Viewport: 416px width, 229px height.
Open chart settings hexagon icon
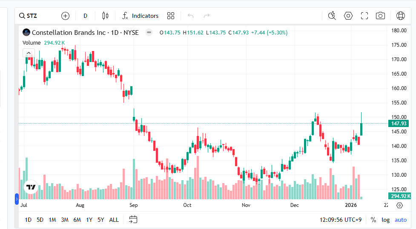pyautogui.click(x=348, y=16)
